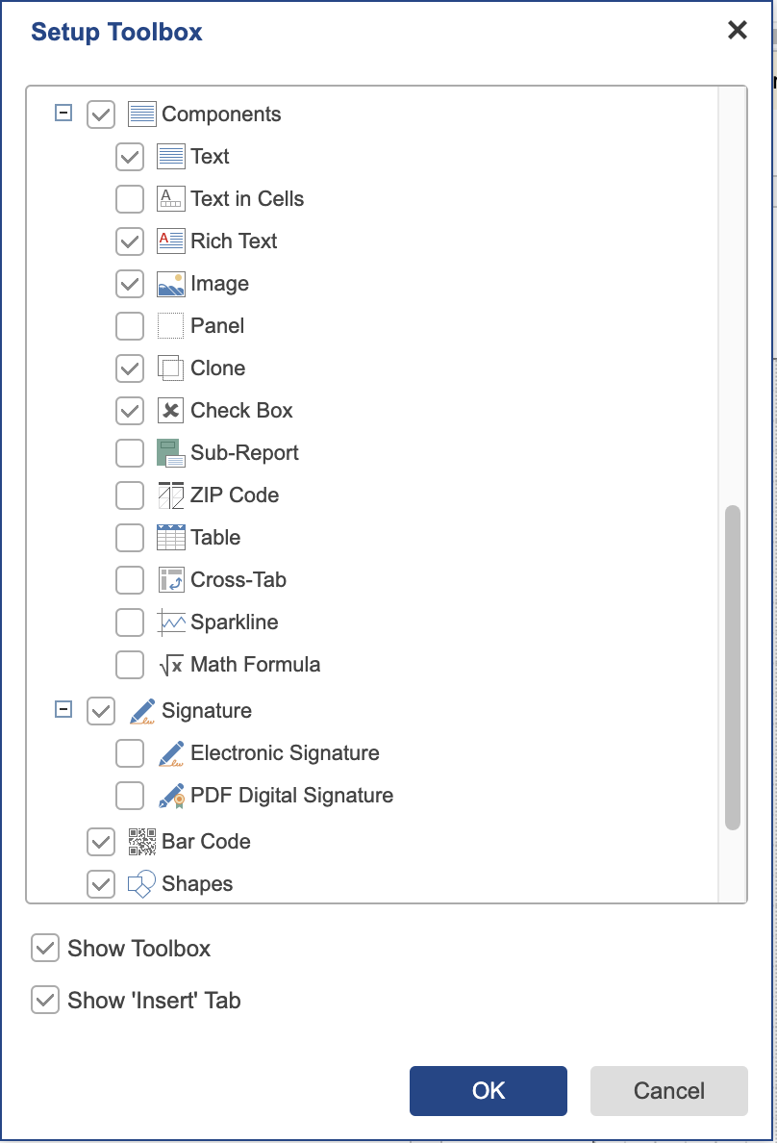Uncheck the Text checkbox
Image resolution: width=777 pixels, height=1143 pixels.
coord(130,157)
